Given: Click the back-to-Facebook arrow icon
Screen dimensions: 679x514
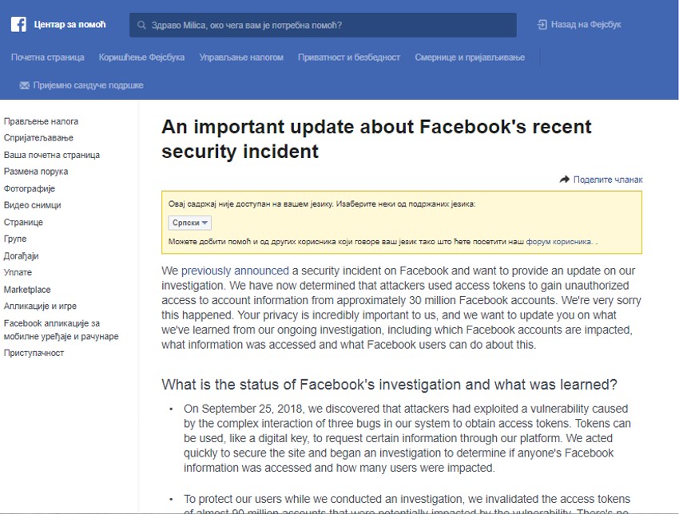Looking at the screenshot, I should click(542, 25).
